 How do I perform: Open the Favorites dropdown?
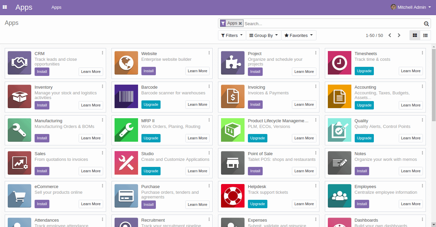(x=299, y=35)
